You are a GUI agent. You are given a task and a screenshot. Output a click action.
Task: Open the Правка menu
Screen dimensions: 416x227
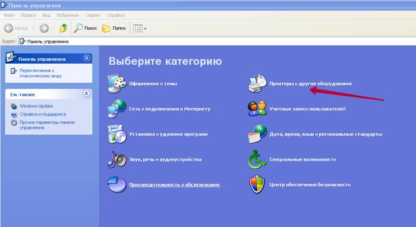tap(29, 15)
